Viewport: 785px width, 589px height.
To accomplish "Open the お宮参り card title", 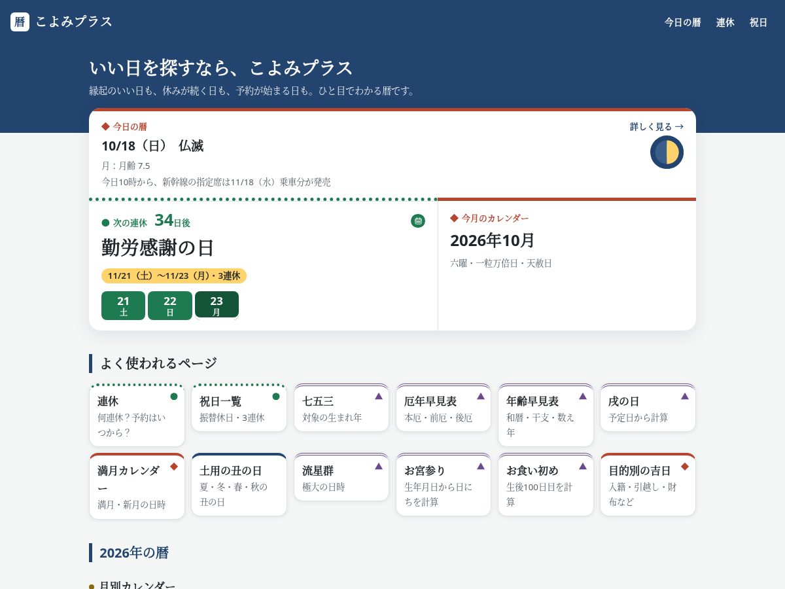I will coord(425,471).
